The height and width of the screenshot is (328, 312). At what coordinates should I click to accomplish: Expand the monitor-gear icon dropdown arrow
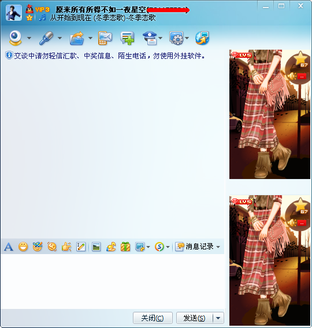click(187, 38)
